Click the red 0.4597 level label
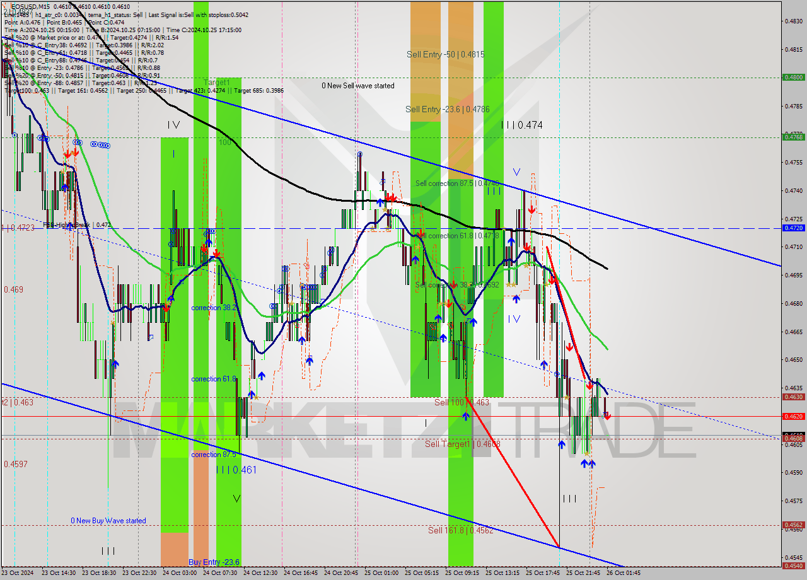The image size is (807, 580). pyautogui.click(x=16, y=464)
